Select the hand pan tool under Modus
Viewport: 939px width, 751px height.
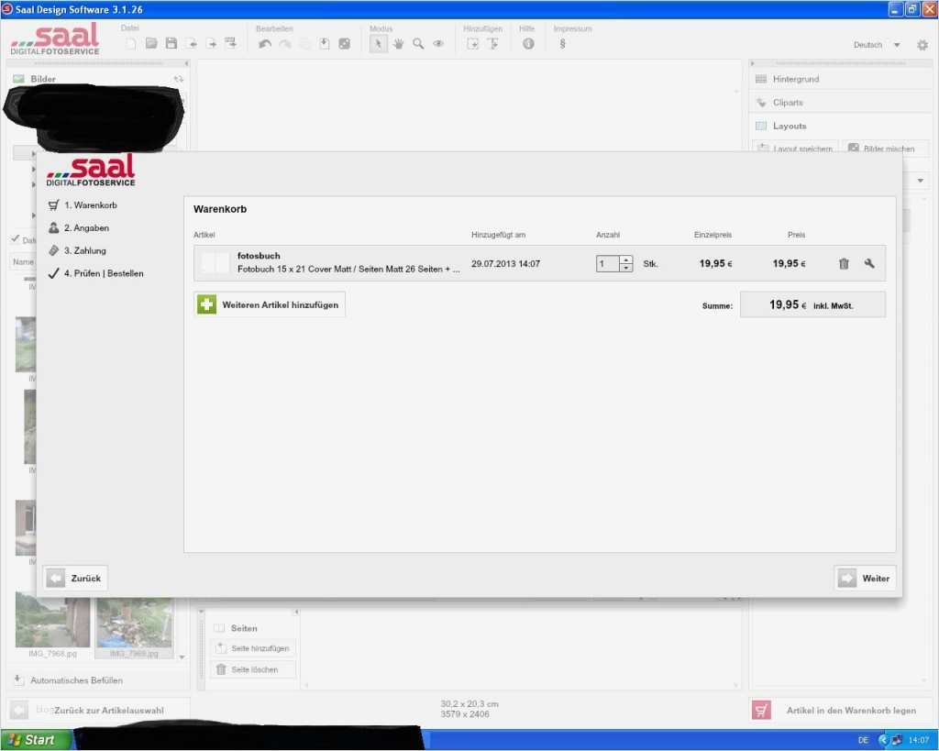(x=398, y=44)
